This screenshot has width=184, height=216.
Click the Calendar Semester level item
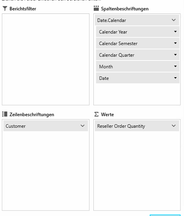tap(138, 44)
